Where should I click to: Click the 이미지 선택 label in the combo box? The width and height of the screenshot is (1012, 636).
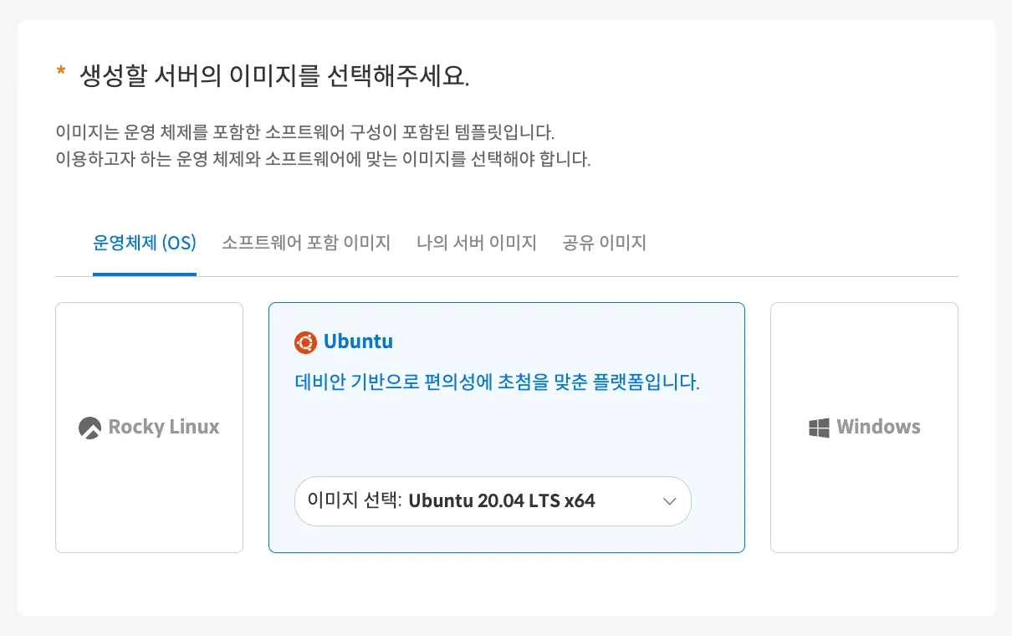(355, 500)
